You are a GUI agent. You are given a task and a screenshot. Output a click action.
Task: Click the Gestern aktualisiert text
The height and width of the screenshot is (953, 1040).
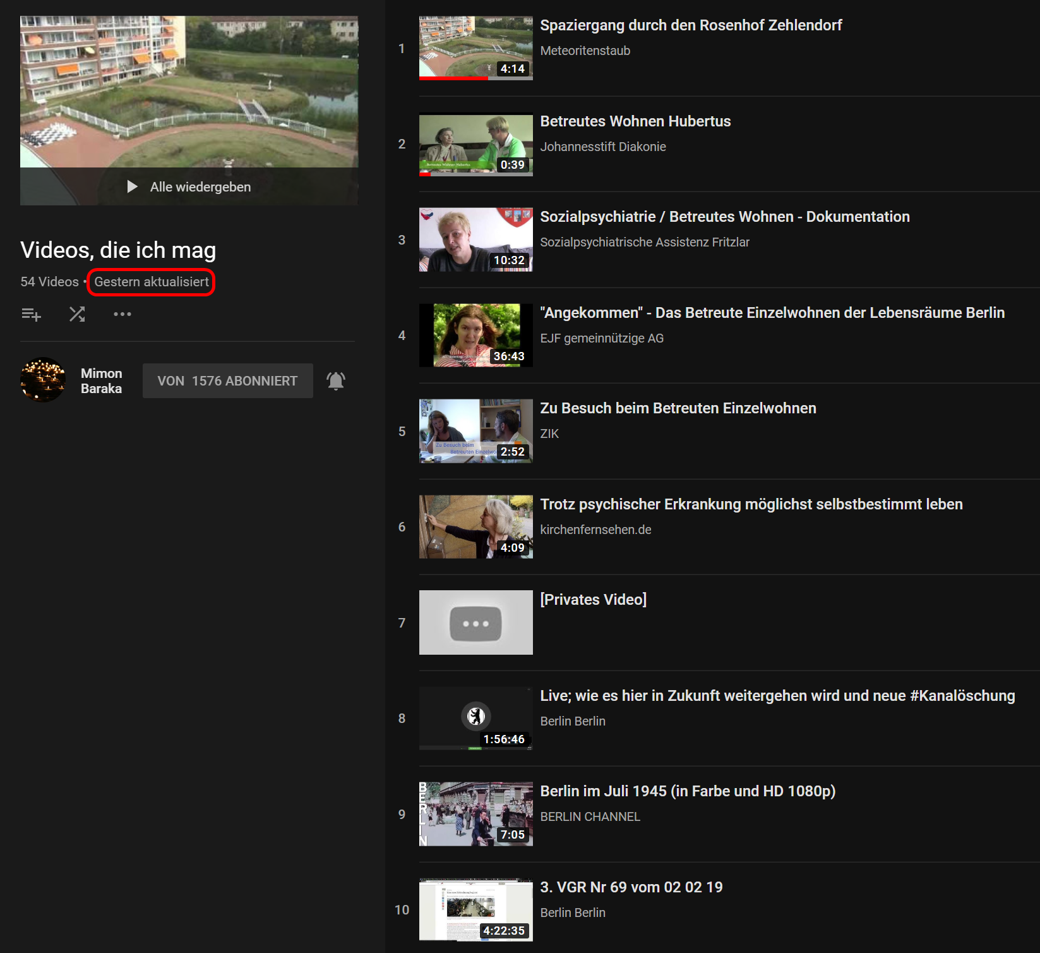coord(152,282)
